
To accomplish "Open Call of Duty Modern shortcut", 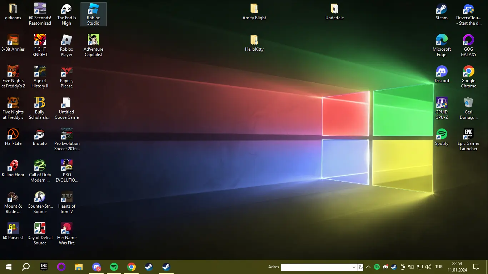I will (x=40, y=171).
